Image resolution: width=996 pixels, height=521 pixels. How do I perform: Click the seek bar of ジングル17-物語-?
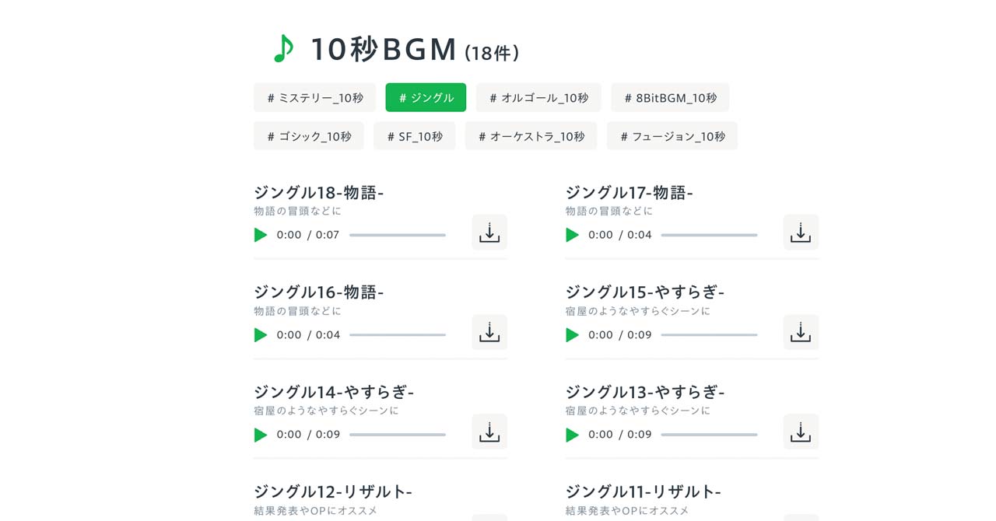click(710, 235)
